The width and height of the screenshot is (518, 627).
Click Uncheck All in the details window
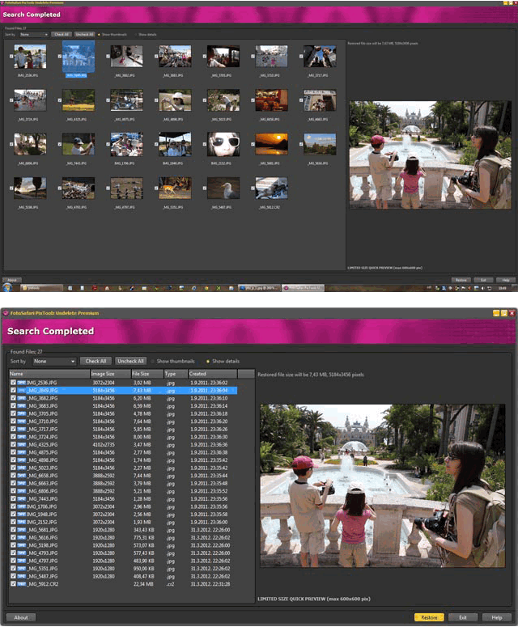click(x=130, y=361)
